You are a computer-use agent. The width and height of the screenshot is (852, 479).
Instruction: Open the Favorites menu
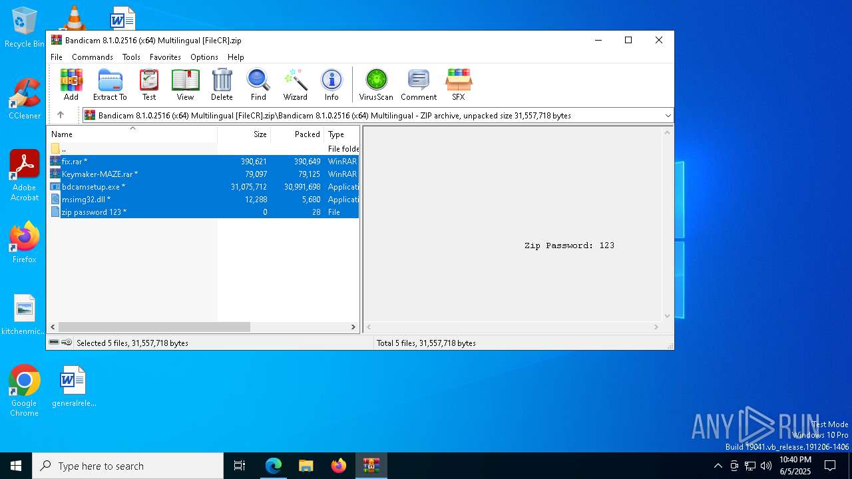165,57
